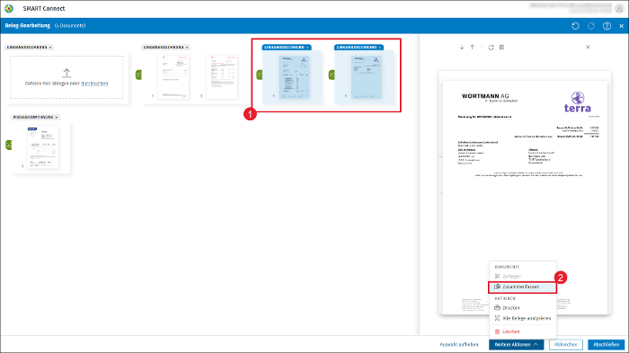Click the upload arrow icon in drop area
This screenshot has height=353, width=629.
(x=66, y=73)
